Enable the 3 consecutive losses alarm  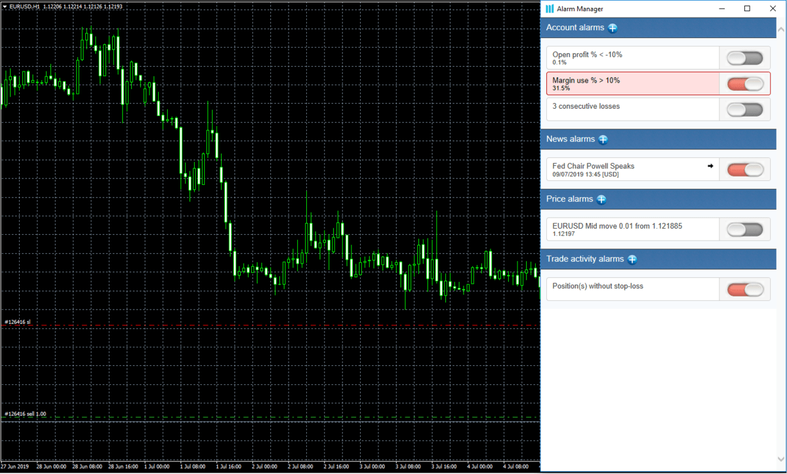click(745, 109)
